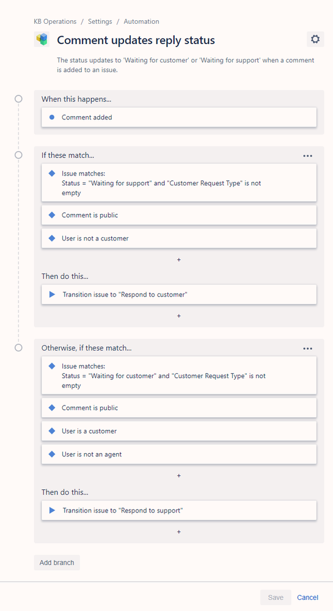Open the rule settings gear icon
The height and width of the screenshot is (611, 333).
coord(315,39)
